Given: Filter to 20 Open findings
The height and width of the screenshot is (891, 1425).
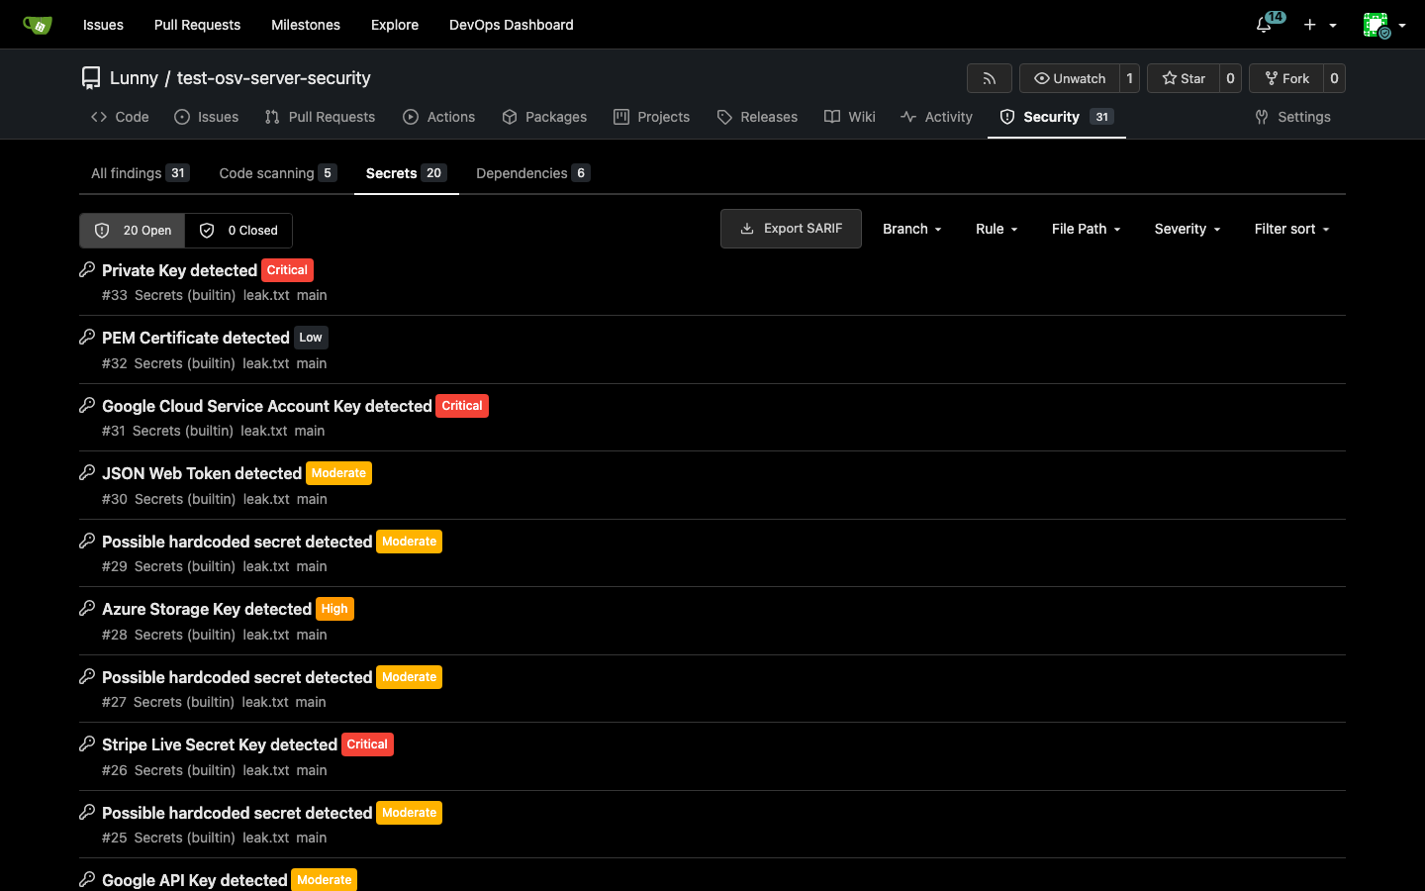Looking at the screenshot, I should pos(133,231).
